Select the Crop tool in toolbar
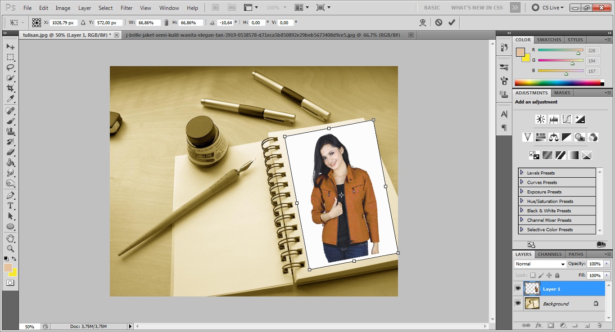This screenshot has height=332, width=615. (x=10, y=89)
